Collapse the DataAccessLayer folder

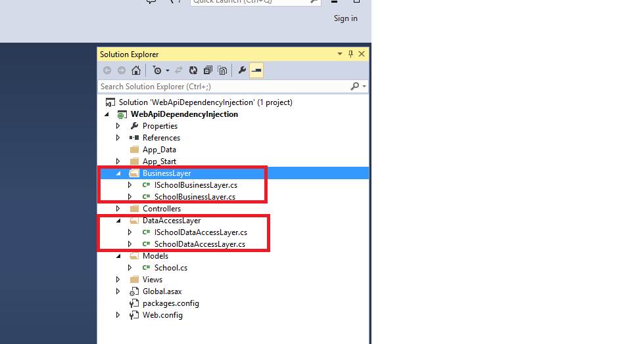[x=118, y=221]
